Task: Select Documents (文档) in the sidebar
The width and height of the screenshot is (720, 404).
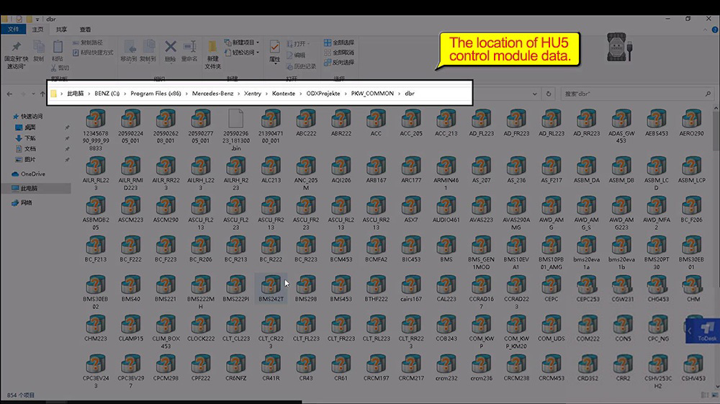Action: [26, 149]
